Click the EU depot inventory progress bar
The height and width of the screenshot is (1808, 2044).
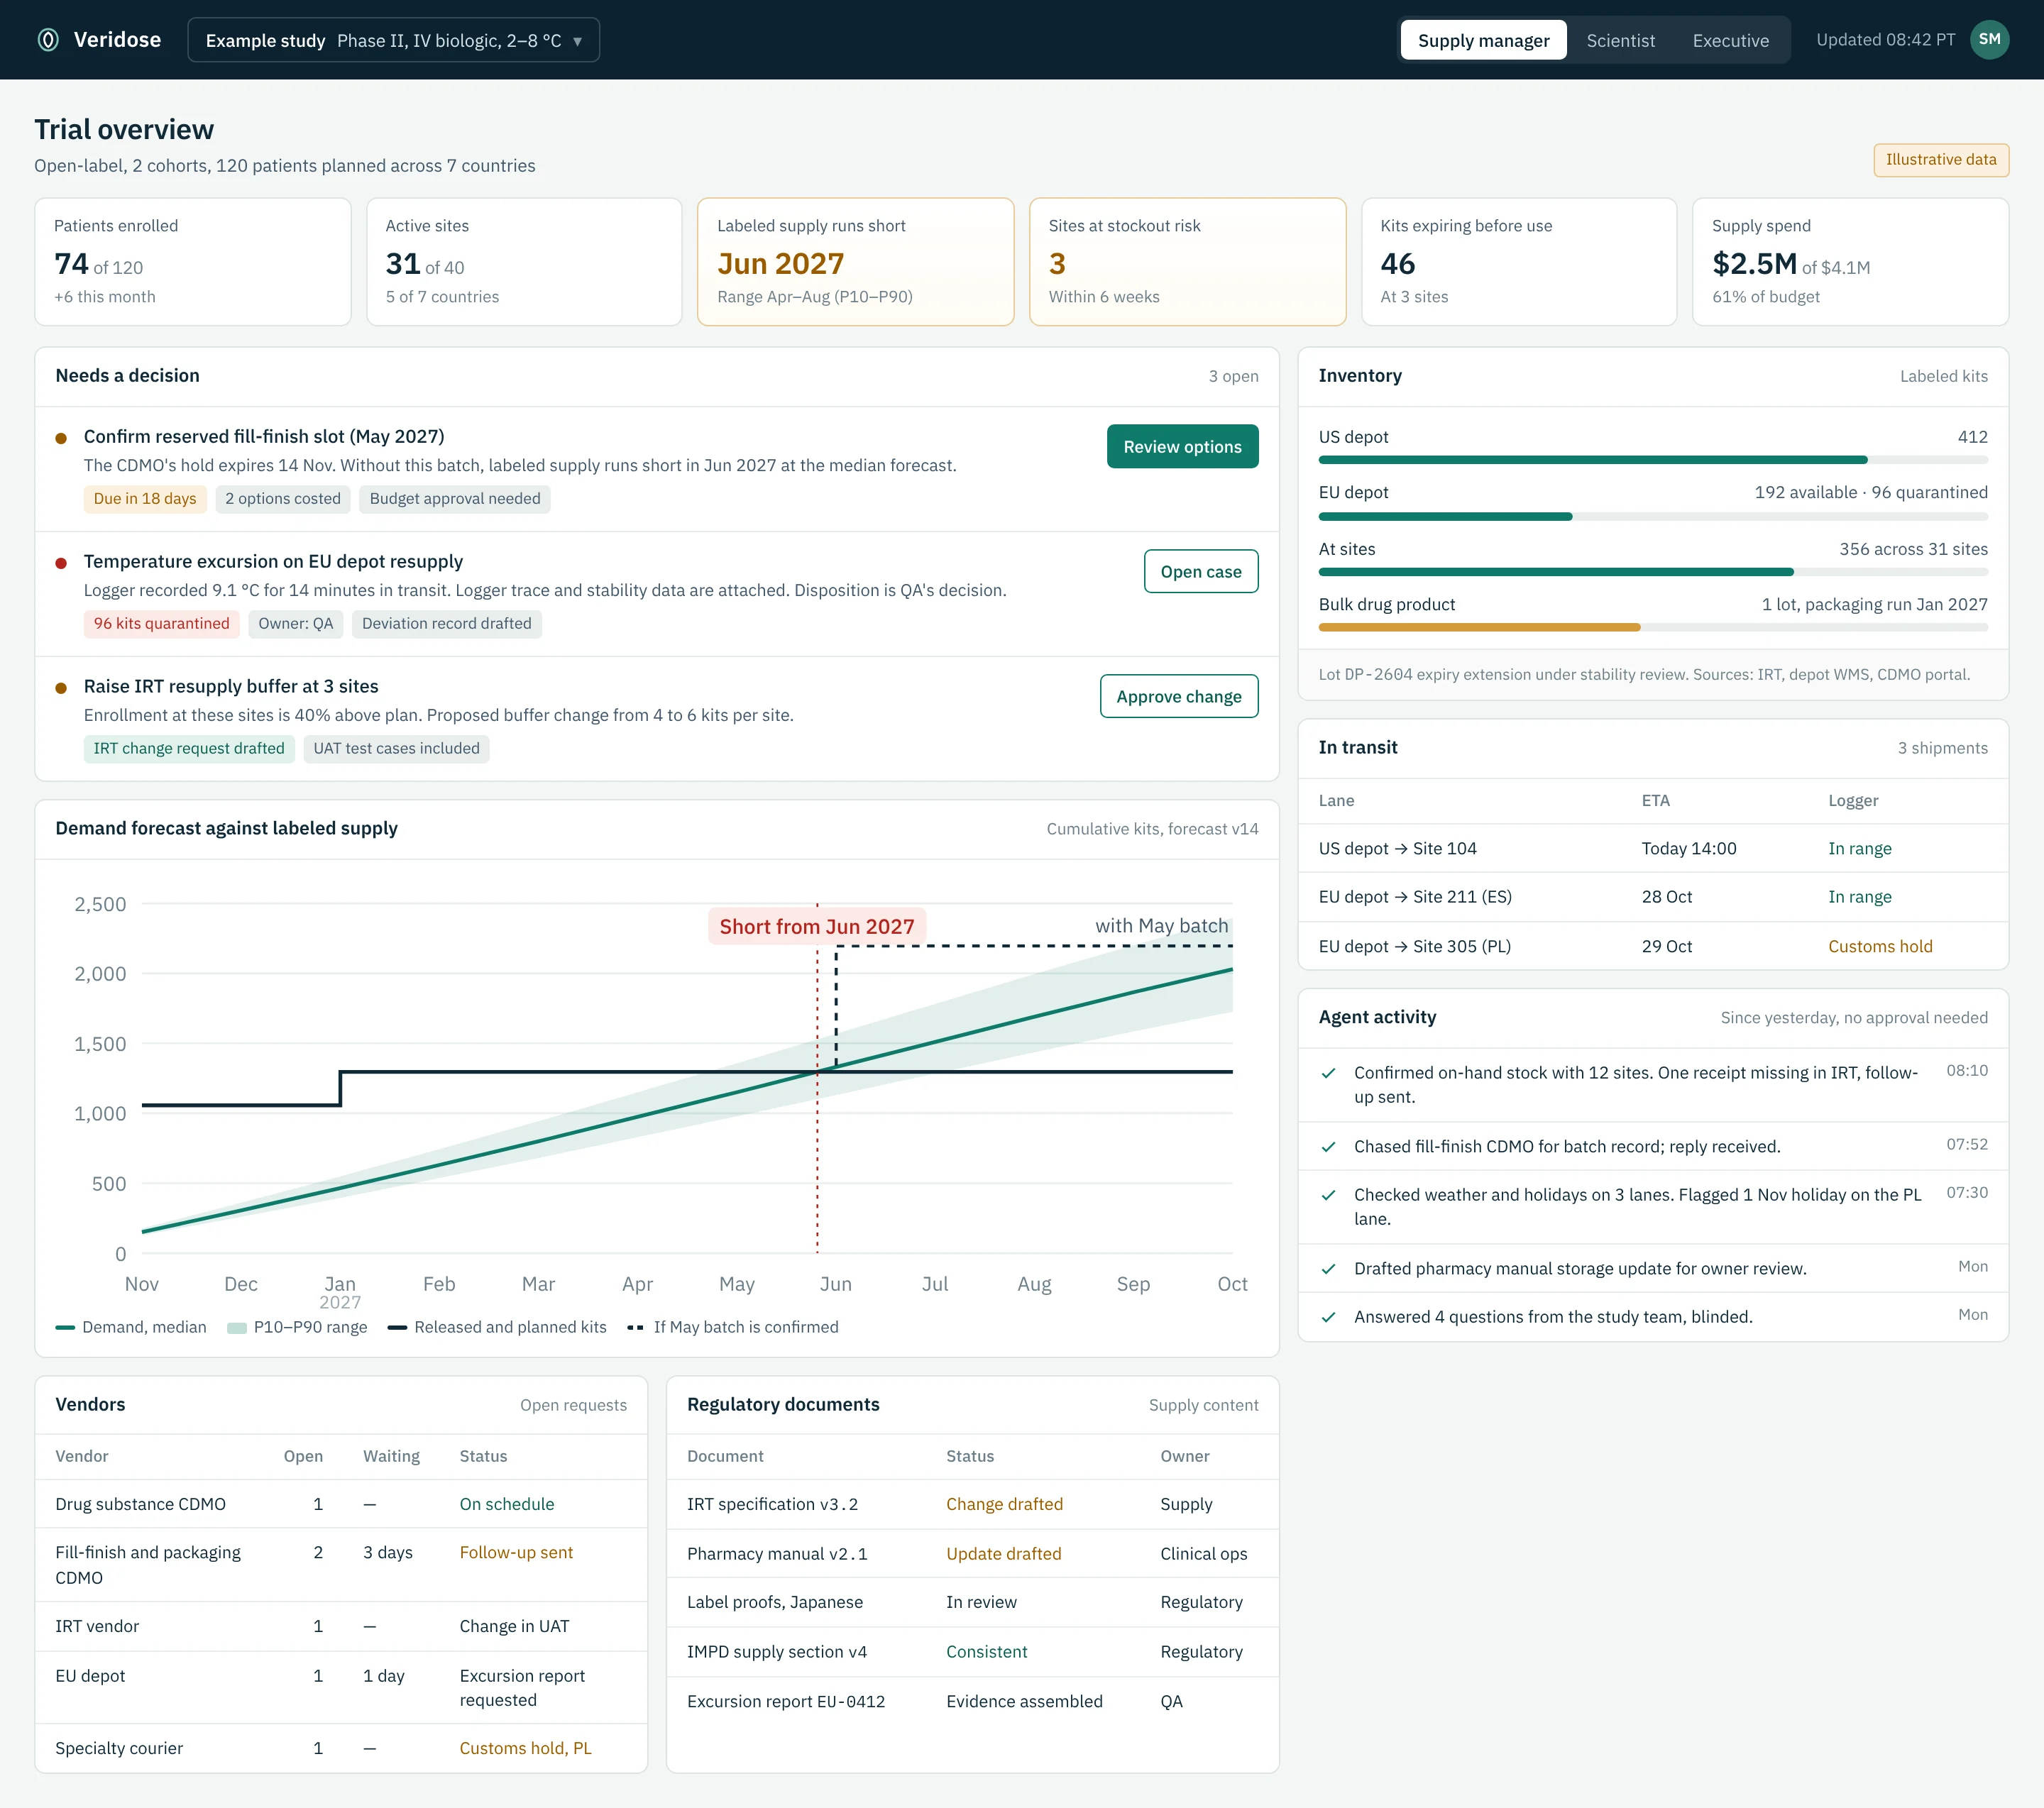1653,516
